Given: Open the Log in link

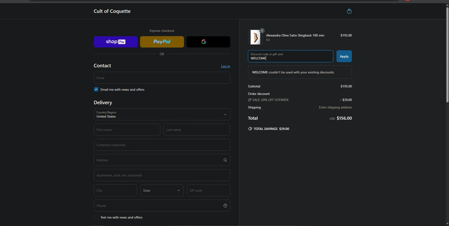Looking at the screenshot, I should (225, 66).
